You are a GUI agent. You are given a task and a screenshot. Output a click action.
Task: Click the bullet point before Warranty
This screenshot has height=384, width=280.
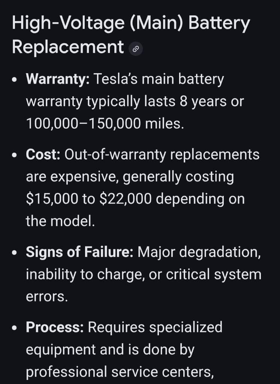pos(14,81)
